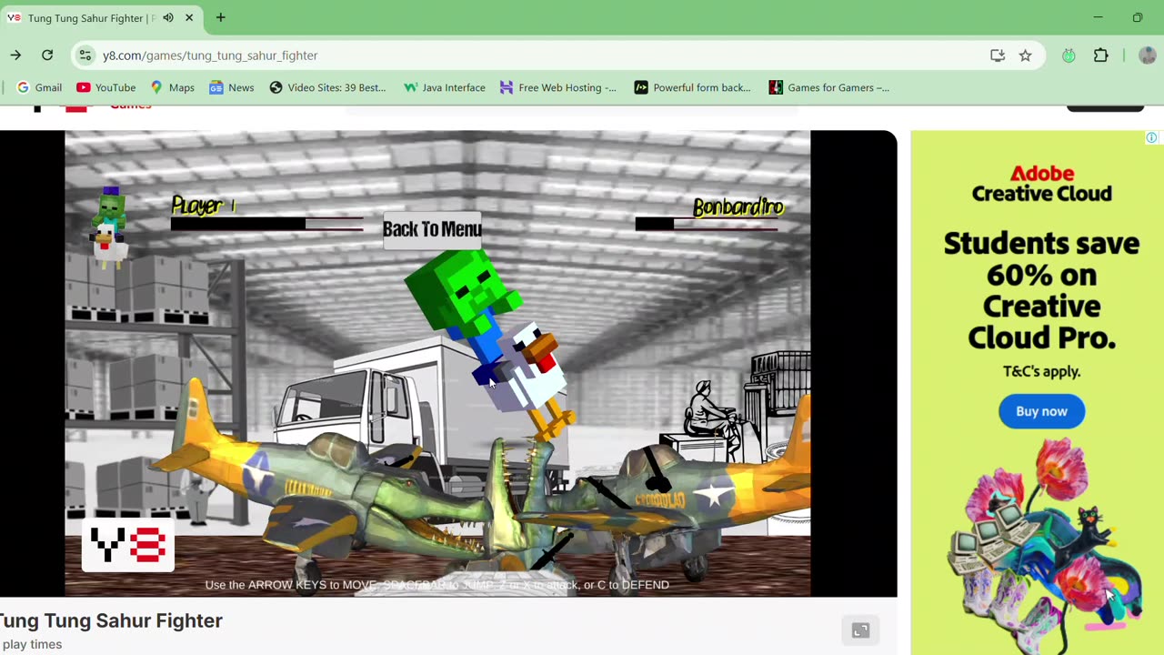1164x655 pixels.
Task: Restore the browser window
Action: coord(1137,17)
